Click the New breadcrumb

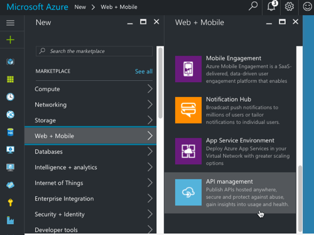point(80,7)
